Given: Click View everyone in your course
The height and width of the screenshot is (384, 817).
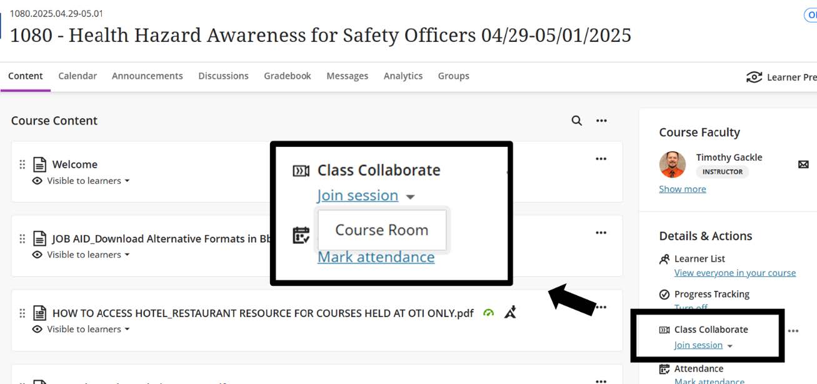Looking at the screenshot, I should click(733, 273).
